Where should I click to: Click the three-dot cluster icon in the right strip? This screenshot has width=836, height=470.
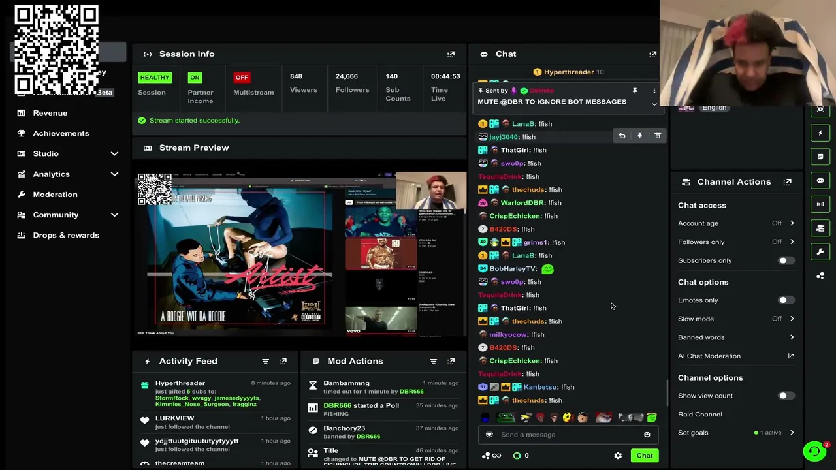(x=821, y=275)
